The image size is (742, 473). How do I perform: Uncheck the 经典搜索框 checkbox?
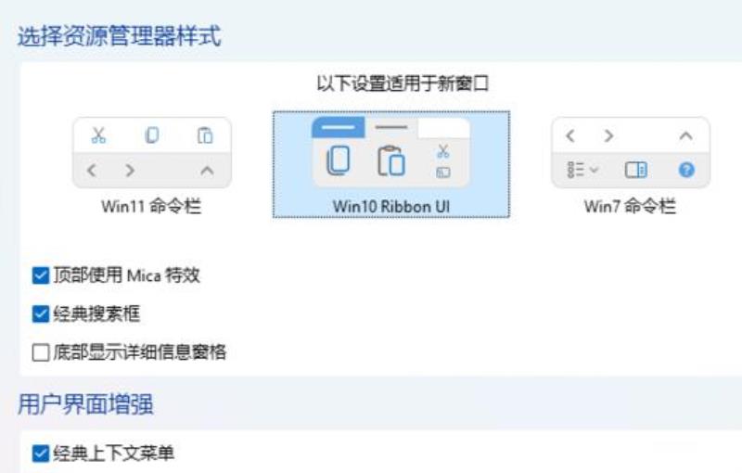[x=41, y=313]
